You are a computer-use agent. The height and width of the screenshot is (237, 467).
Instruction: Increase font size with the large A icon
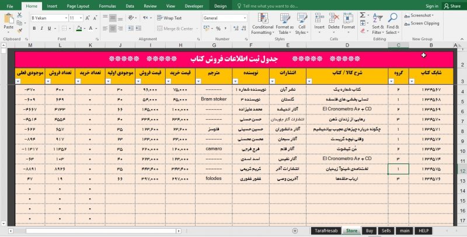click(x=88, y=18)
